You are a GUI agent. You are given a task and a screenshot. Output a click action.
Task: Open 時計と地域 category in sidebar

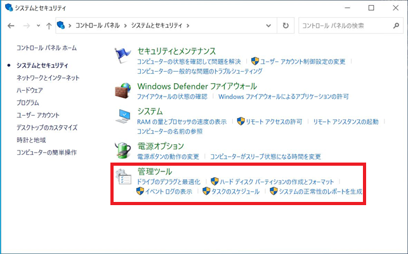click(x=31, y=140)
